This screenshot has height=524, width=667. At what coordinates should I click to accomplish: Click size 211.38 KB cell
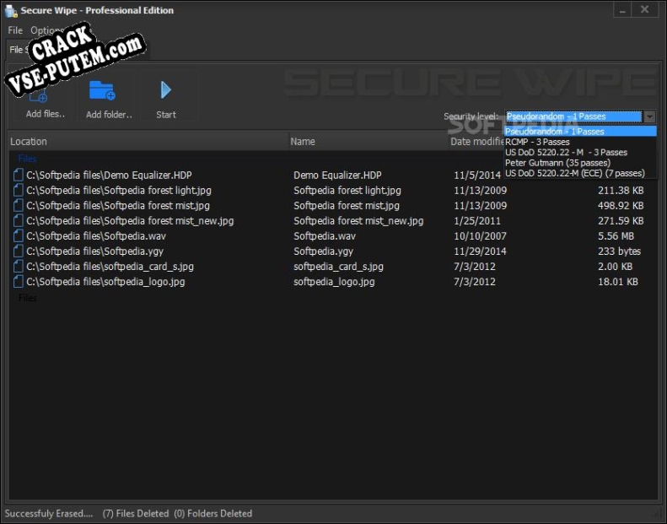point(621,190)
